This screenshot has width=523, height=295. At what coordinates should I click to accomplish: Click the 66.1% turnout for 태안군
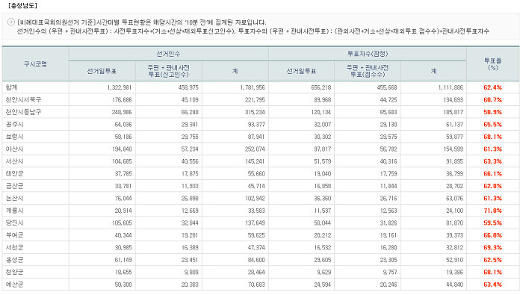[492, 174]
